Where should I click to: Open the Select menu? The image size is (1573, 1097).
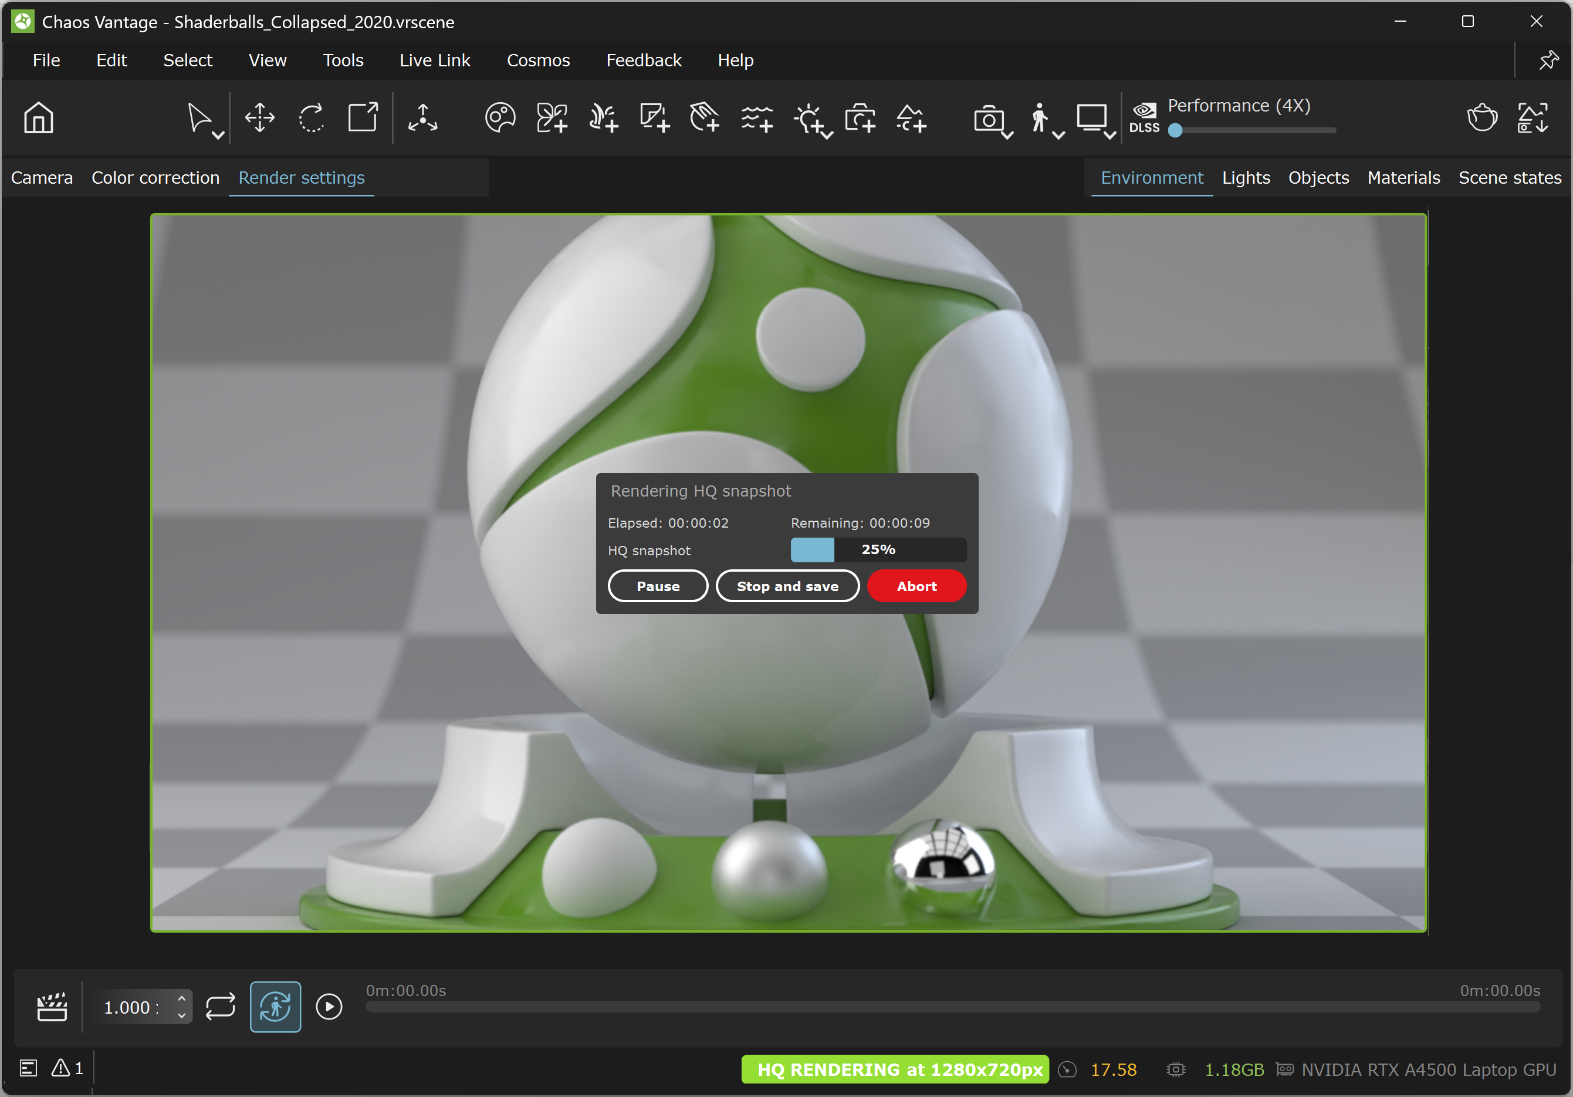point(188,60)
